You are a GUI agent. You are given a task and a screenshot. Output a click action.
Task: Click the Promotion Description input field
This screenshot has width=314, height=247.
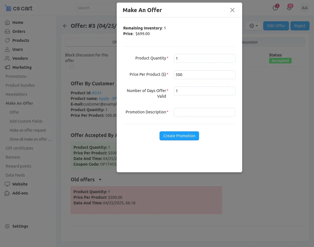(x=204, y=112)
